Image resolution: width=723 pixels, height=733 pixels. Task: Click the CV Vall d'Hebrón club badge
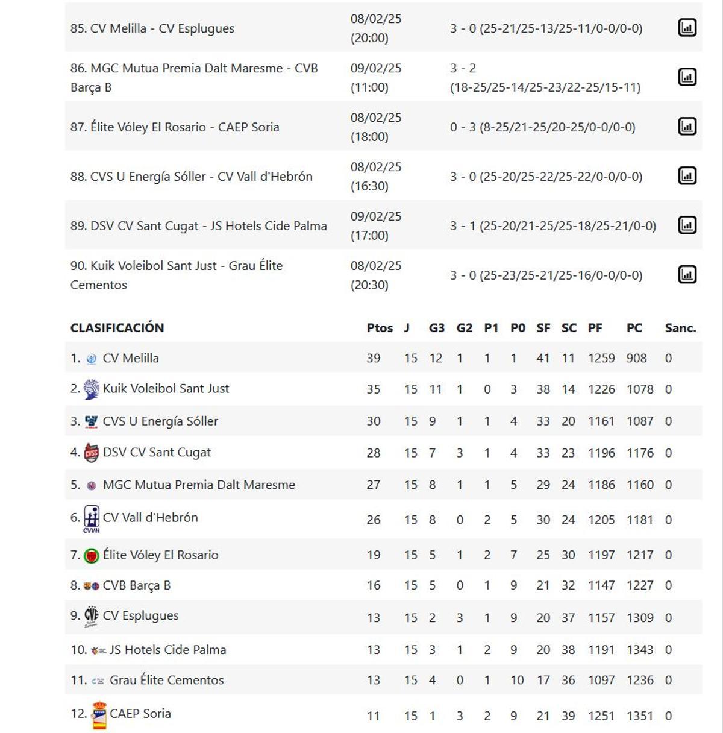click(x=91, y=517)
